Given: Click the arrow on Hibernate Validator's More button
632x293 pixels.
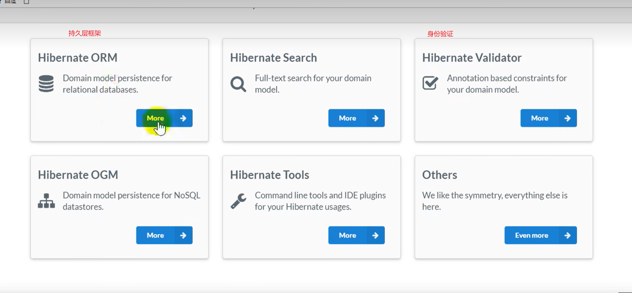Looking at the screenshot, I should 568,118.
